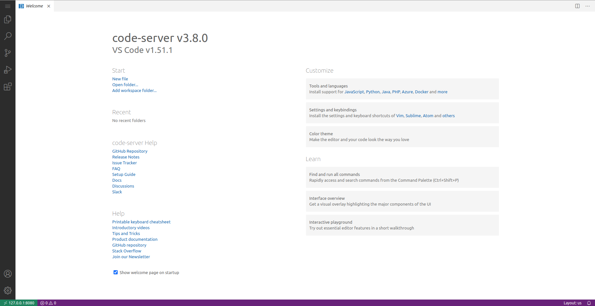
Task: Click the 'more' tools and languages link
Action: [442, 92]
